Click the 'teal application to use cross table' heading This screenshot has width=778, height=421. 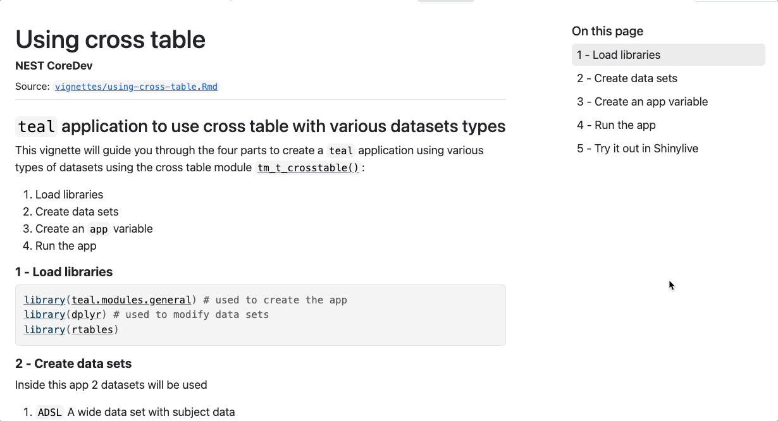coord(260,126)
